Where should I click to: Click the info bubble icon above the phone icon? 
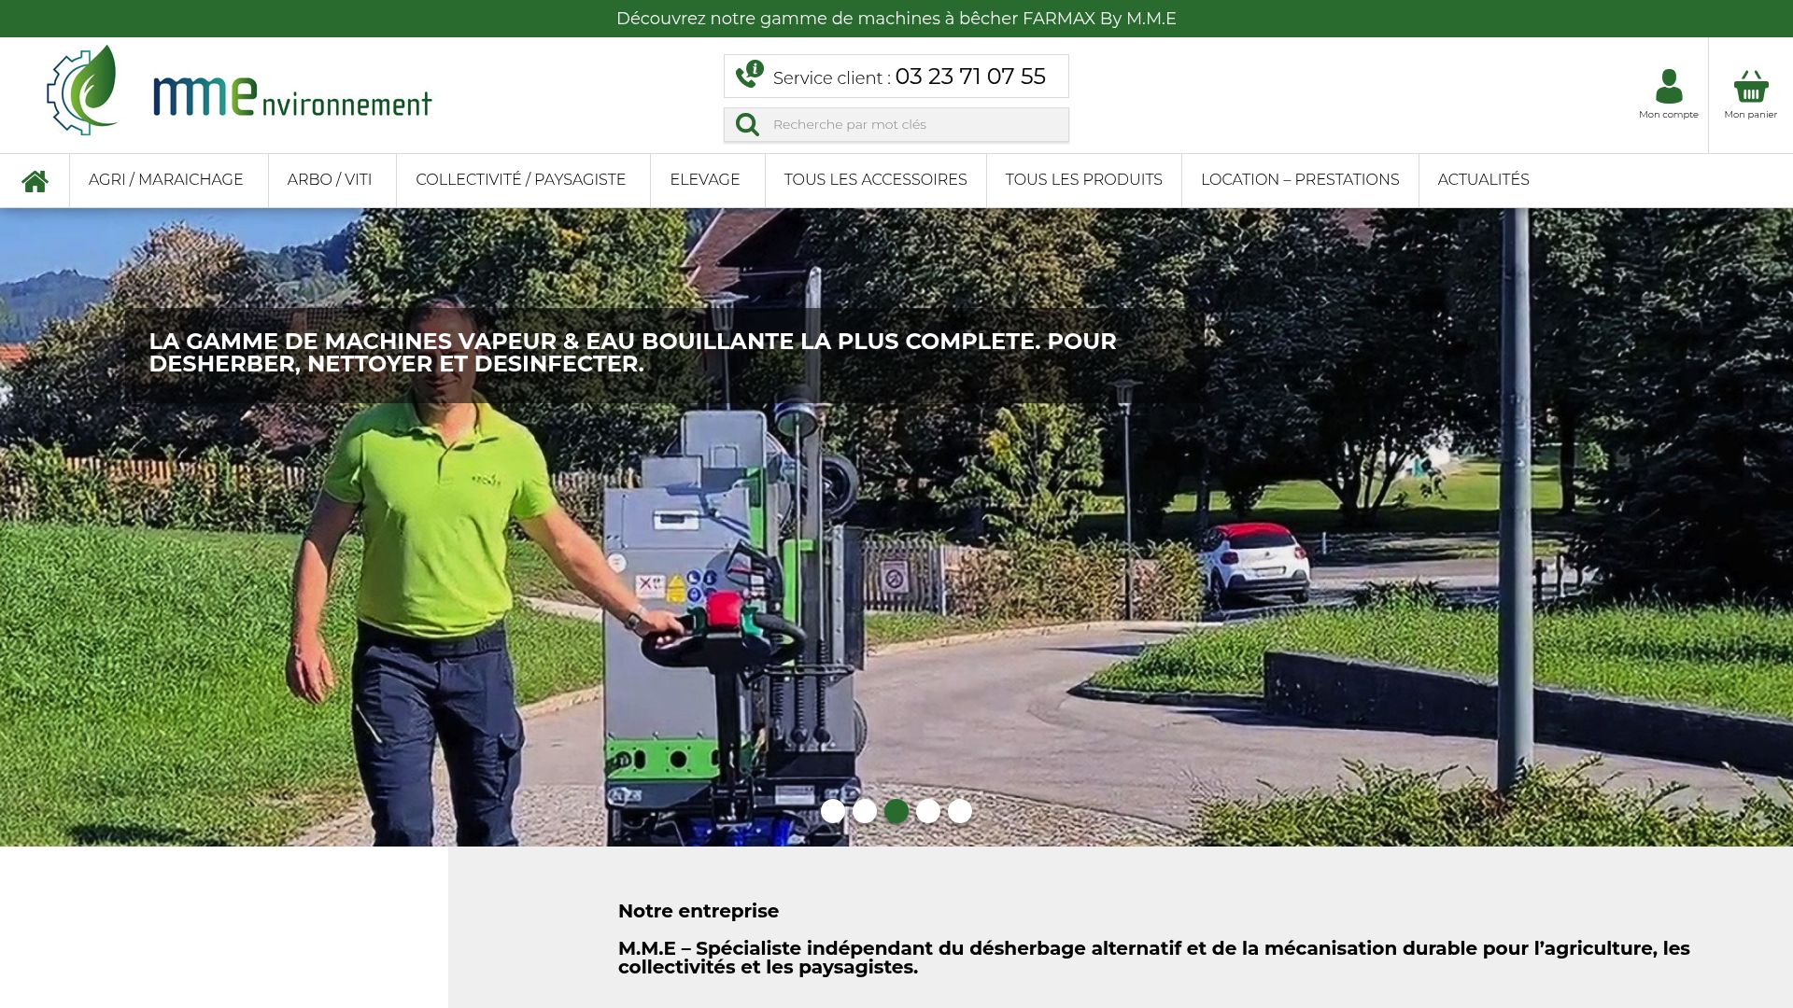754,67
